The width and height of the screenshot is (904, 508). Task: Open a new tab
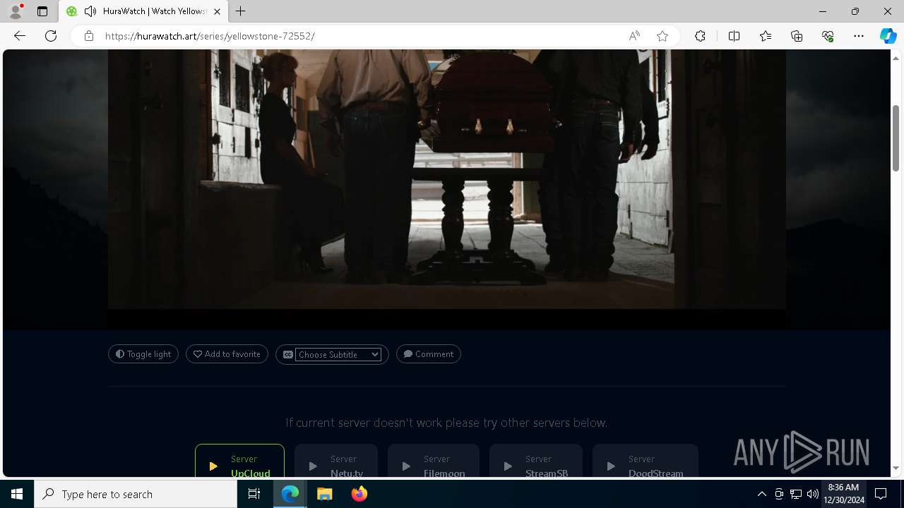[x=241, y=11]
